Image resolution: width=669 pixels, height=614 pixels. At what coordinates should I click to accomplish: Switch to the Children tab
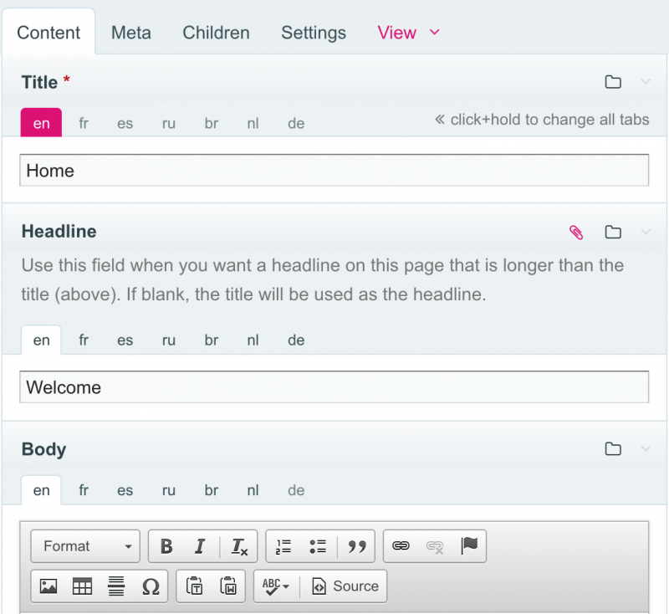pyautogui.click(x=217, y=33)
